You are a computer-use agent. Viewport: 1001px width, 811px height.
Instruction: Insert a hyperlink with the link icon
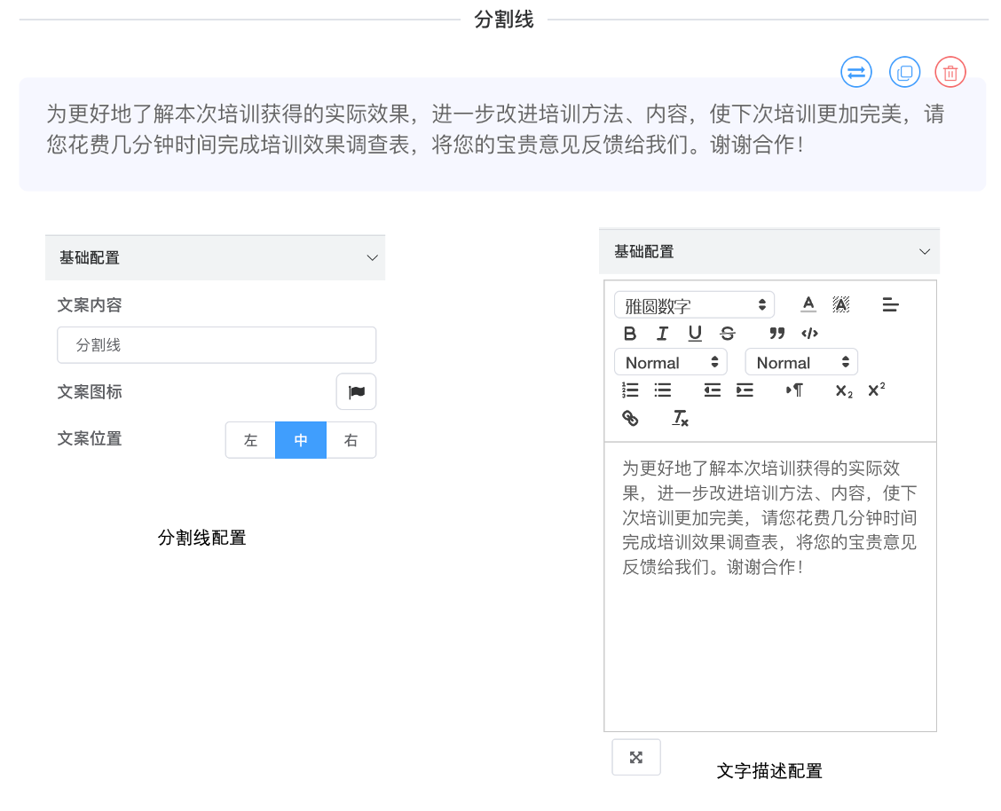(630, 418)
